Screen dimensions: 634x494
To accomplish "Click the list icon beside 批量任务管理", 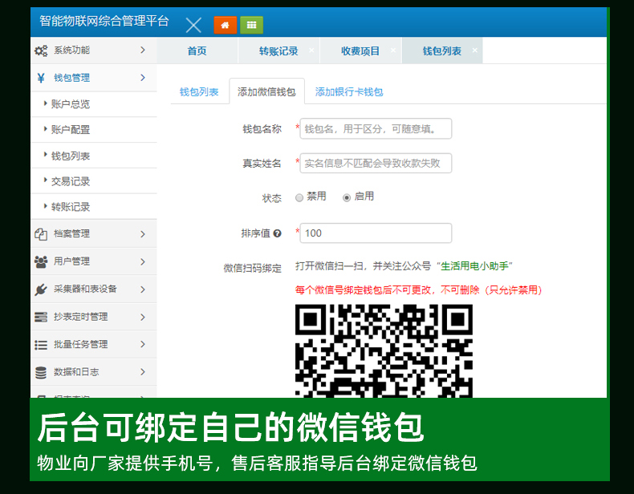I will [41, 345].
